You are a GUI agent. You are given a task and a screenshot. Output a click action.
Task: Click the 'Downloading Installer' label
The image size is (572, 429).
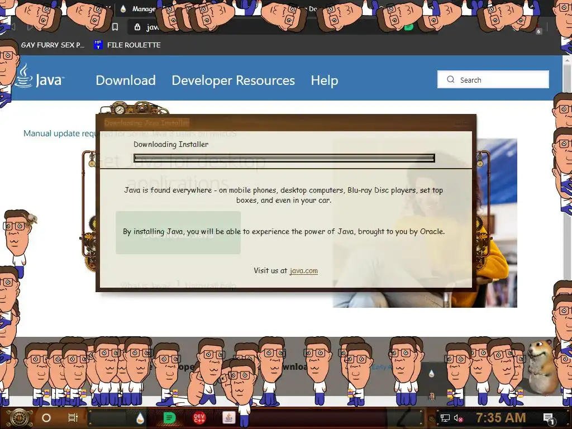[171, 145]
